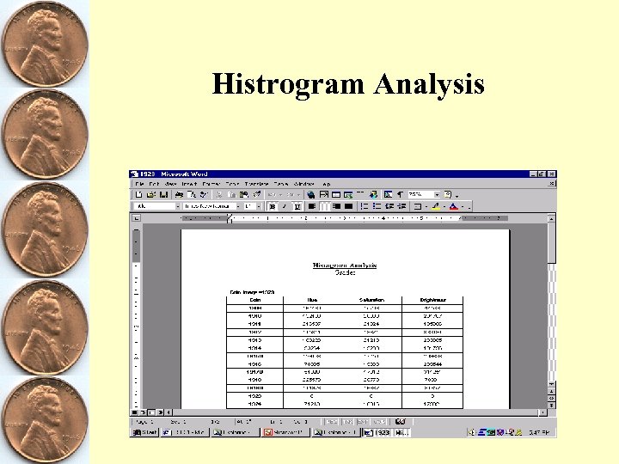619x464 pixels.
Task: Click the Copy icon
Action: click(232, 194)
